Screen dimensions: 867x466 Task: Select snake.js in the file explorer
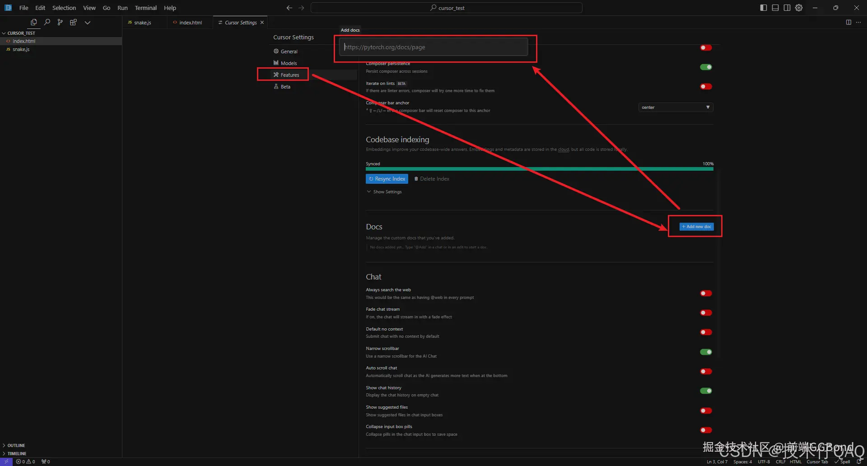pyautogui.click(x=61, y=49)
